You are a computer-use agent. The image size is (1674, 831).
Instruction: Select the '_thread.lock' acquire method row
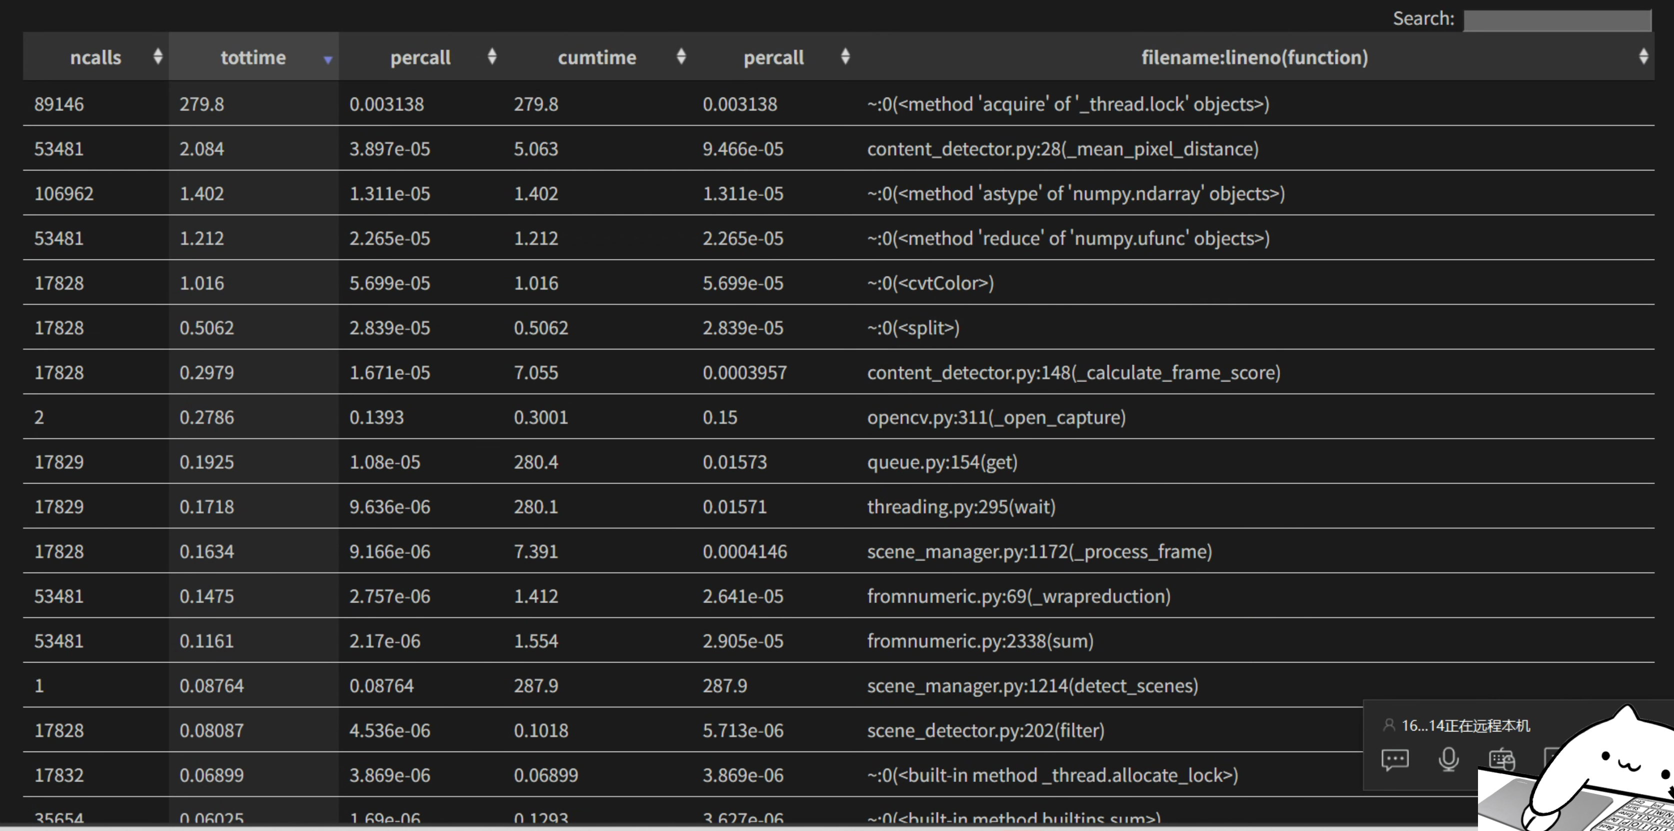pos(838,104)
